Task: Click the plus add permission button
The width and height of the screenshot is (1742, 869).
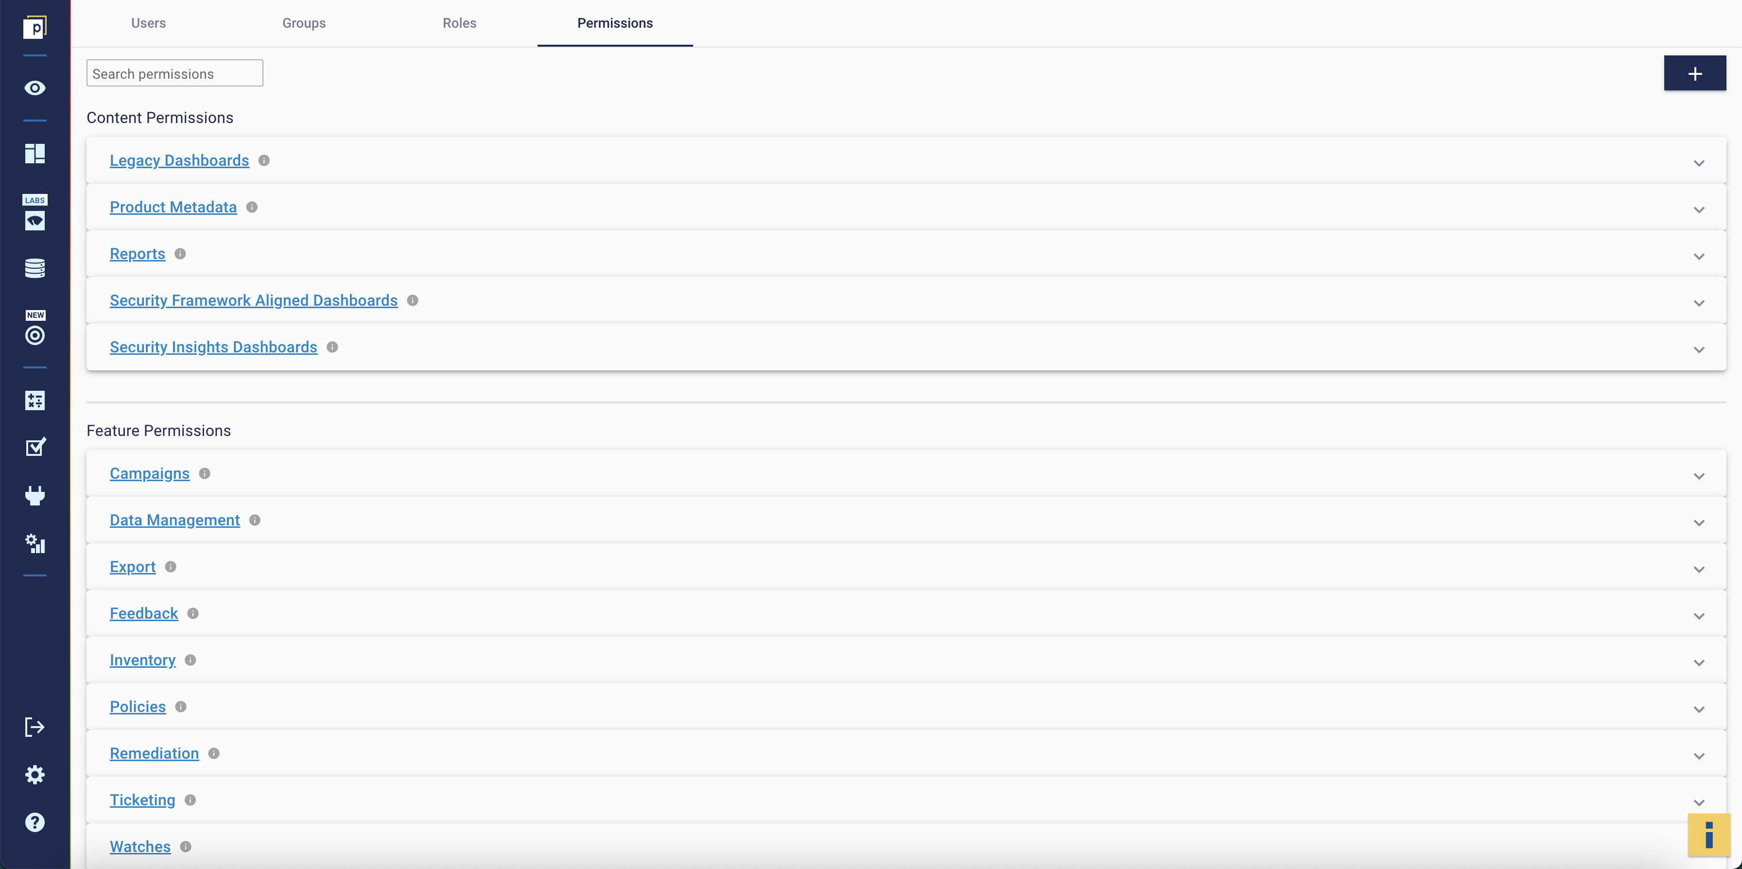Action: (x=1695, y=73)
